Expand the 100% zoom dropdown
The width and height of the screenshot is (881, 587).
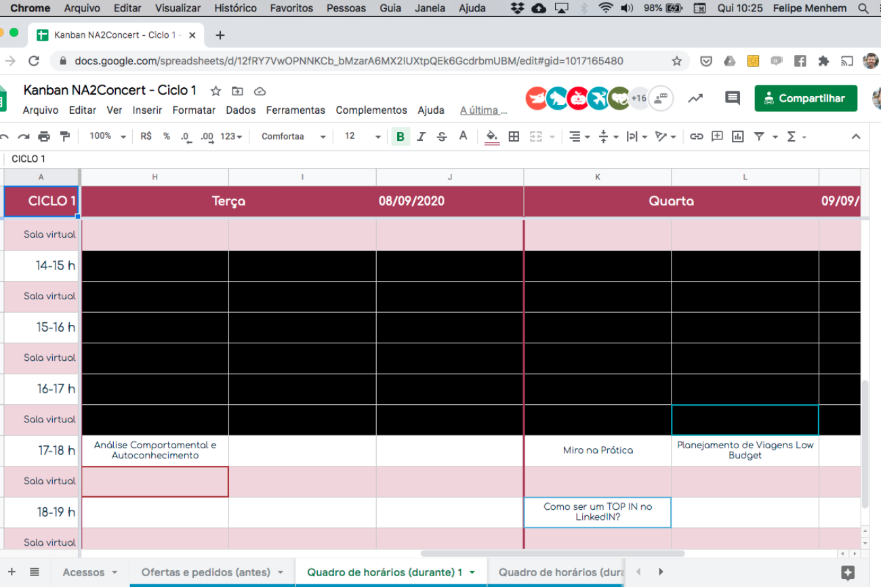click(107, 137)
